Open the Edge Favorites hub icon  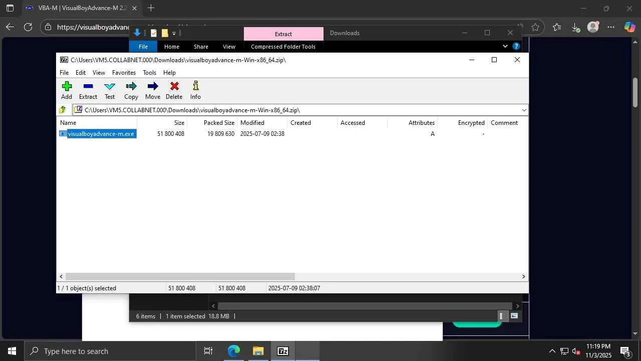pos(557,27)
